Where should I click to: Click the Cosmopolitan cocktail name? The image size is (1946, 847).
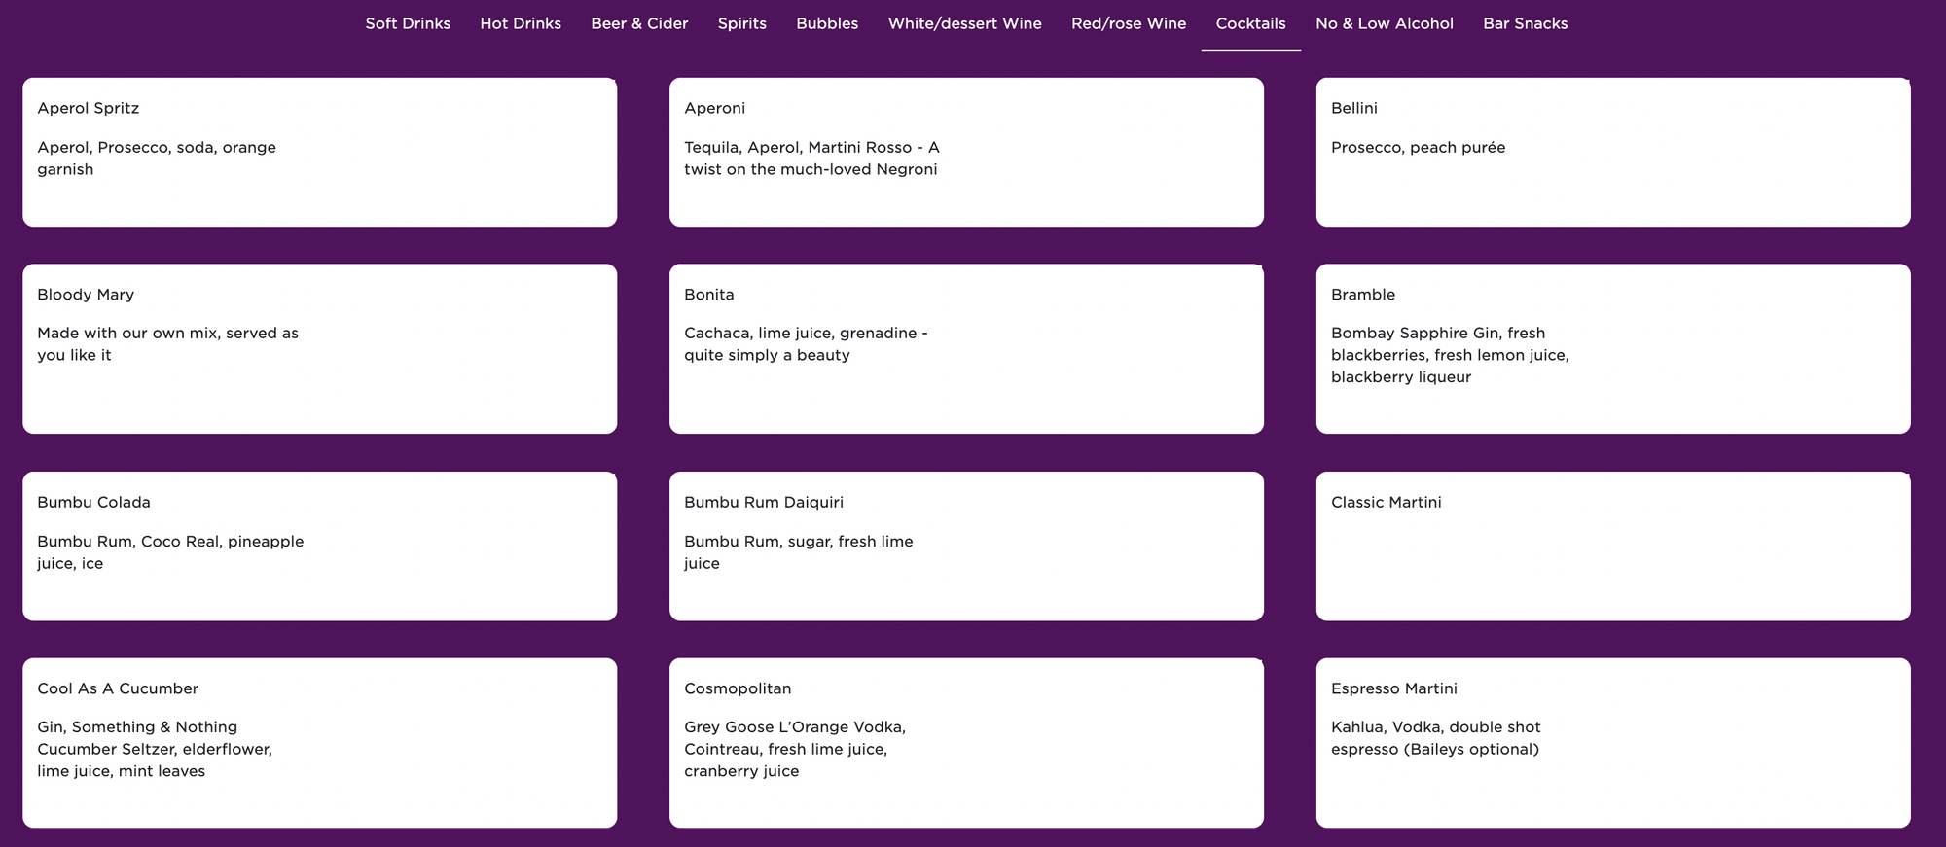click(x=738, y=688)
